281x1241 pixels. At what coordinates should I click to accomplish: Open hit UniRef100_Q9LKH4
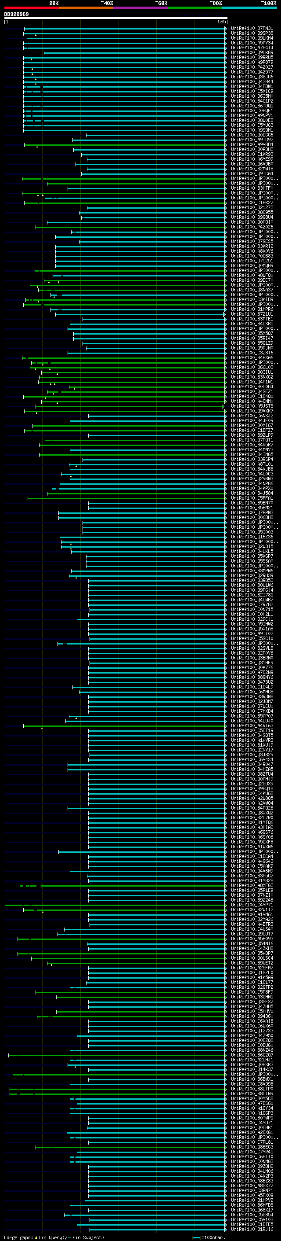pos(252,38)
